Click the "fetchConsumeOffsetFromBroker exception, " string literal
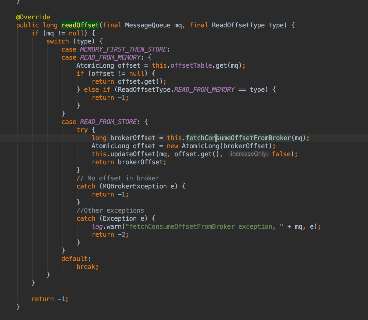Image resolution: width=368 pixels, height=320 pixels. [204, 227]
